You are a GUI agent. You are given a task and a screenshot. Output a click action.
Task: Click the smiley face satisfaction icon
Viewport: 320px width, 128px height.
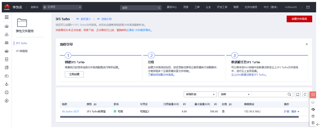[313, 102]
